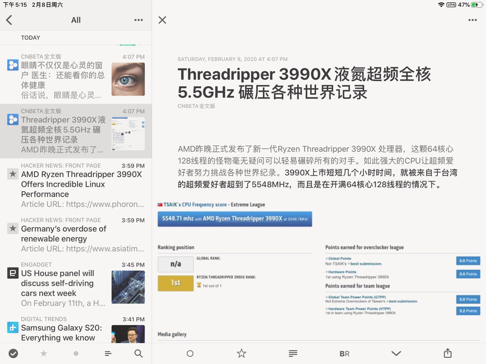Screen dimensions: 486x364
Task: Tap the "DIGITAL TRENDS" feed label
Action: [x=44, y=319]
